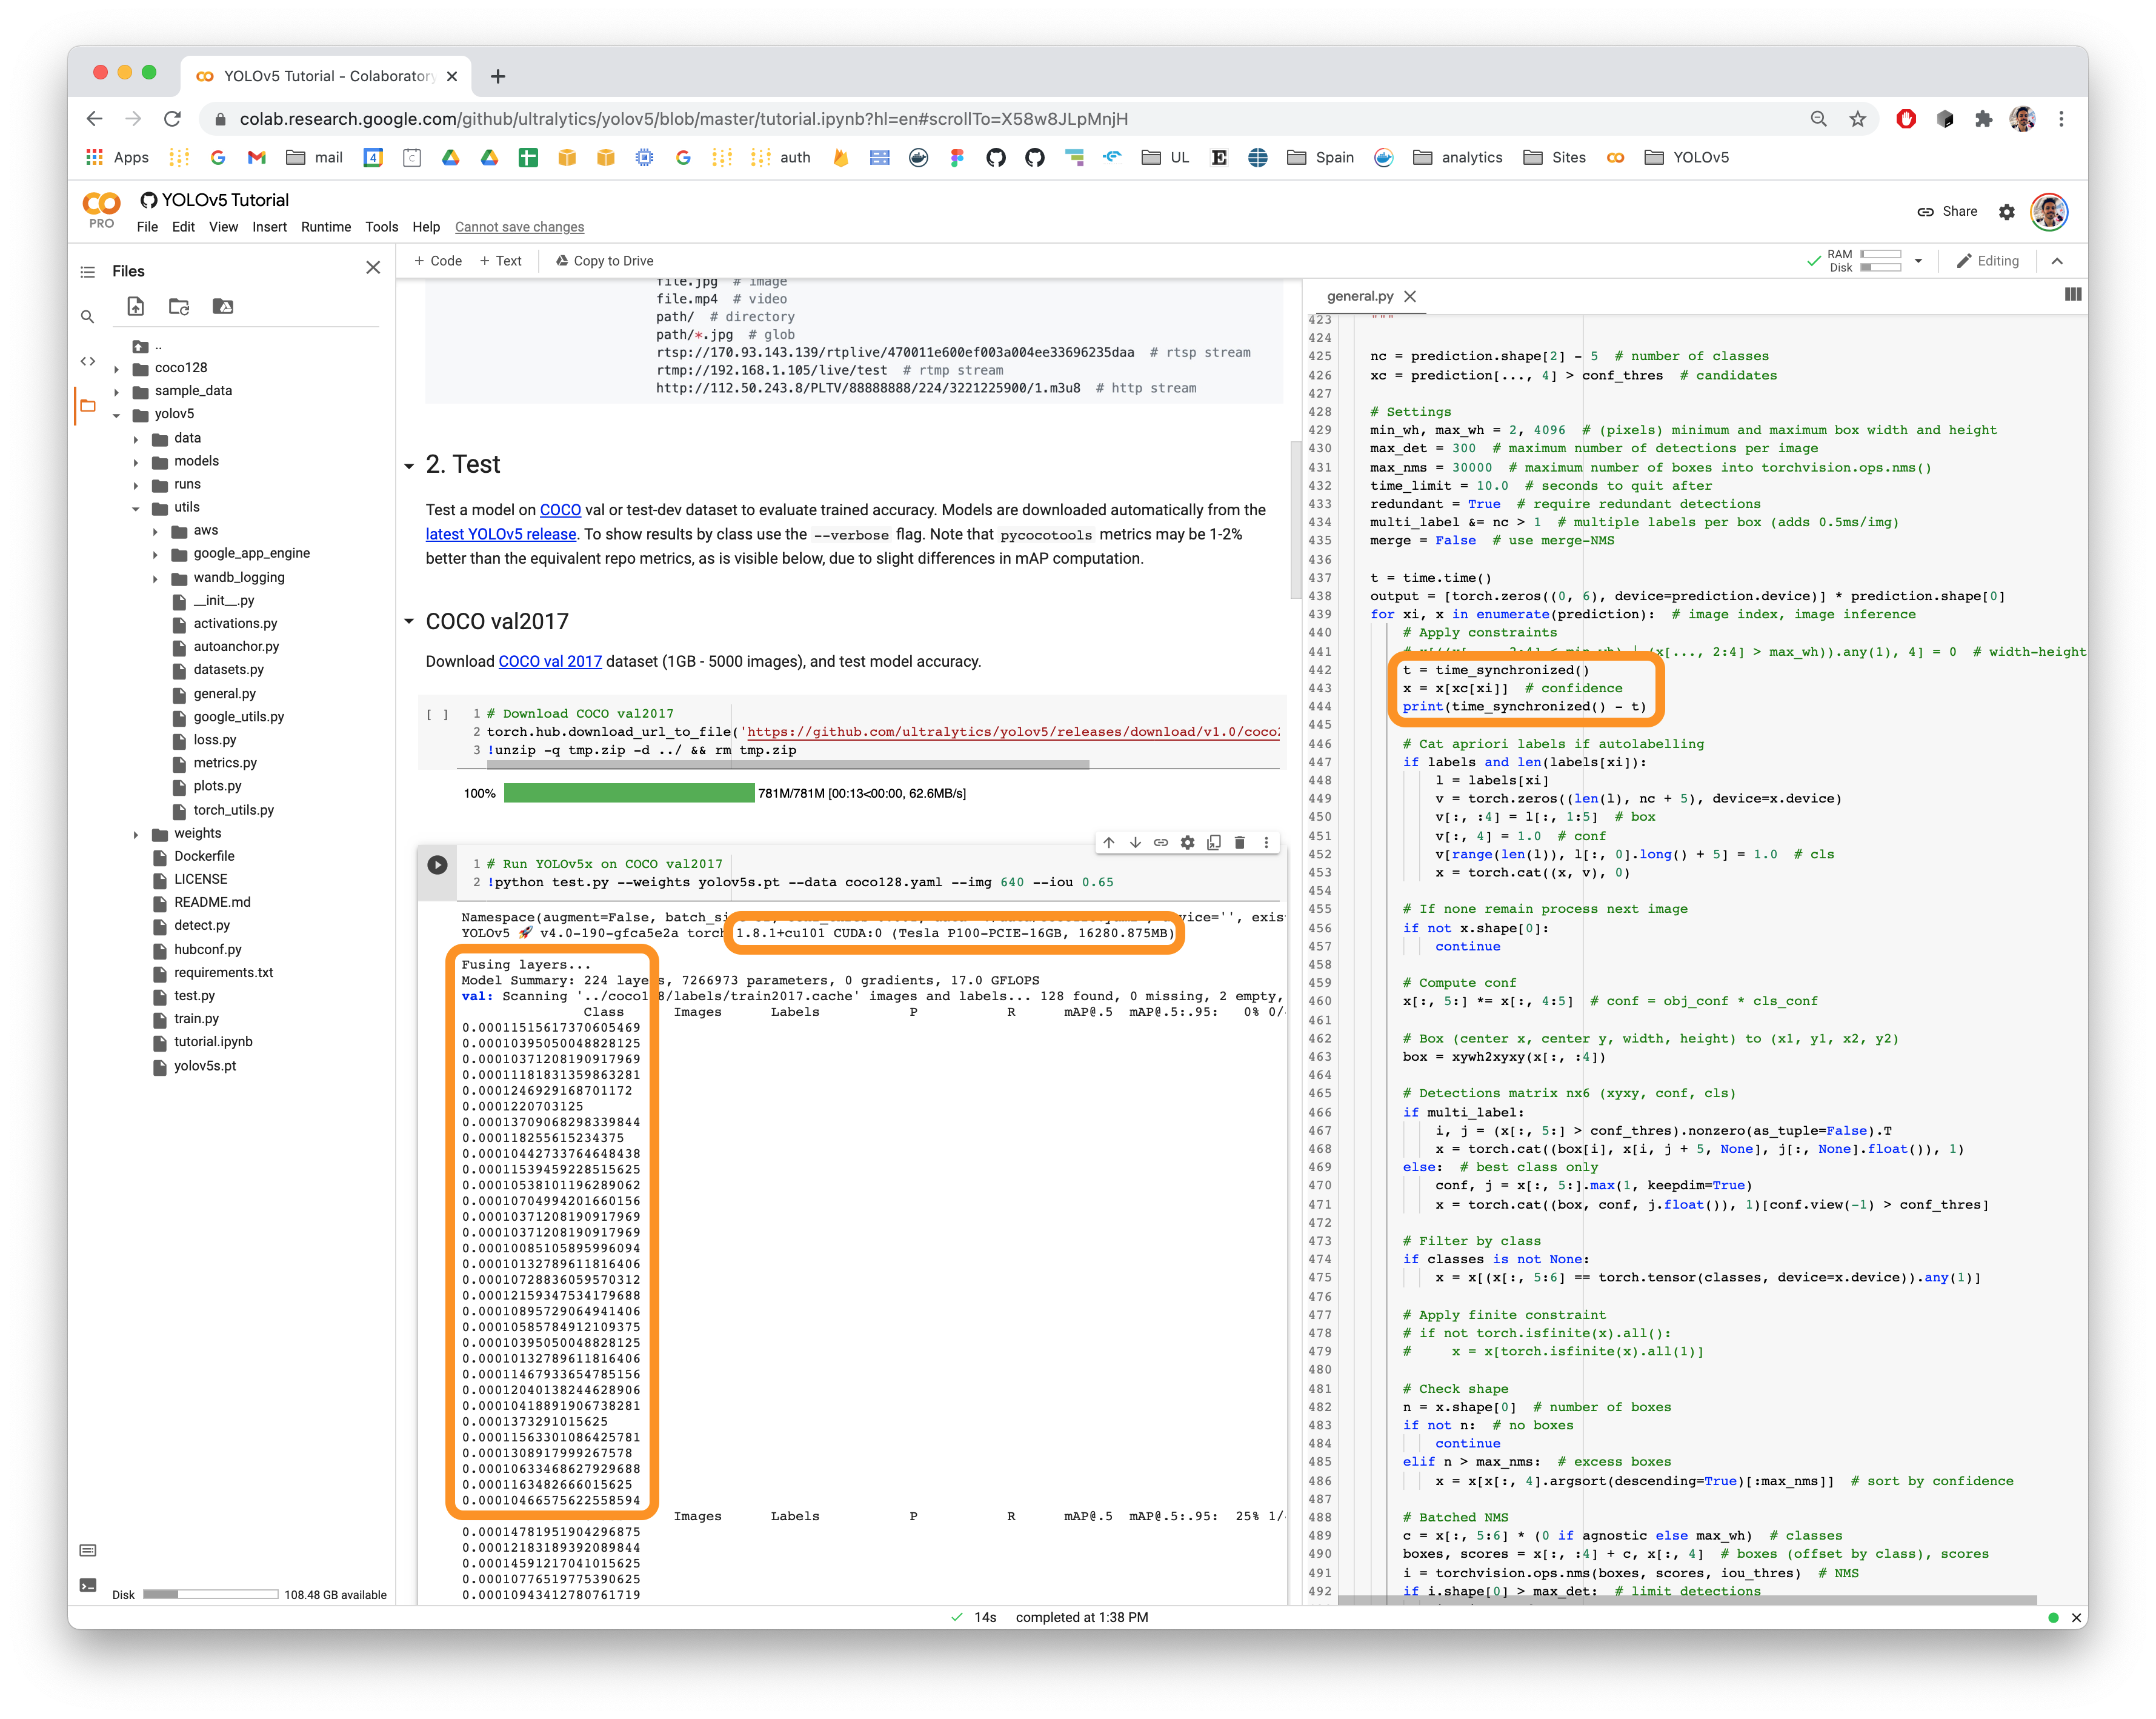Open metrics.py in the utils folder
The image size is (2156, 1719).
(x=225, y=764)
